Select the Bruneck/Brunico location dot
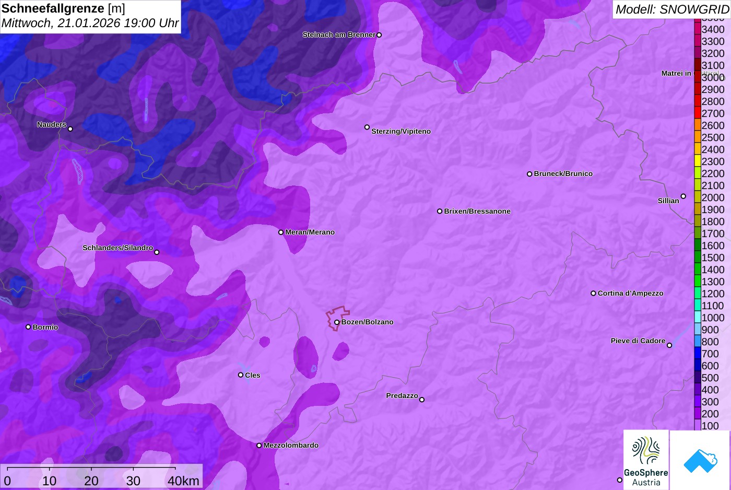Image resolution: width=731 pixels, height=490 pixels. pos(529,174)
